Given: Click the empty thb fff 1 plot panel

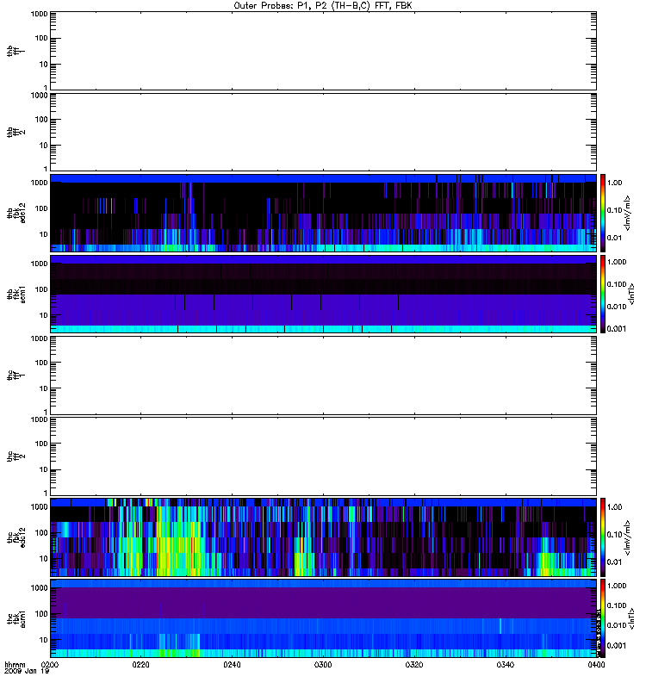Looking at the screenshot, I should point(323,51).
